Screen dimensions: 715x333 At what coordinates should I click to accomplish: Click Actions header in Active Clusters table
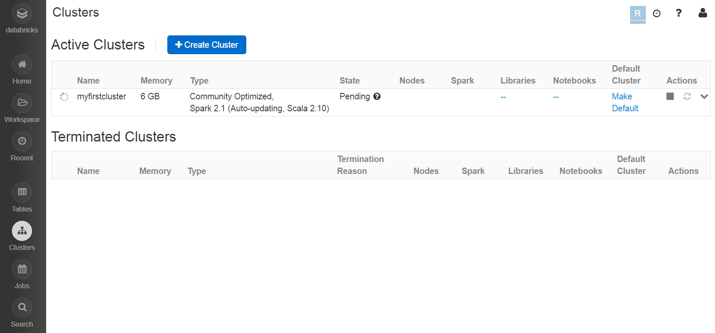pos(682,81)
